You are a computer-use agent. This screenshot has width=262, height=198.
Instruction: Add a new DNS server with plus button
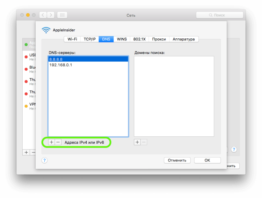pos(51,142)
